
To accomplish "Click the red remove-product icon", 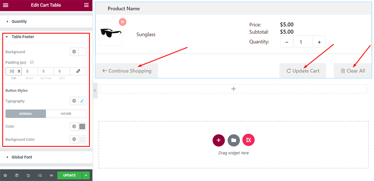I will tap(122, 22).
